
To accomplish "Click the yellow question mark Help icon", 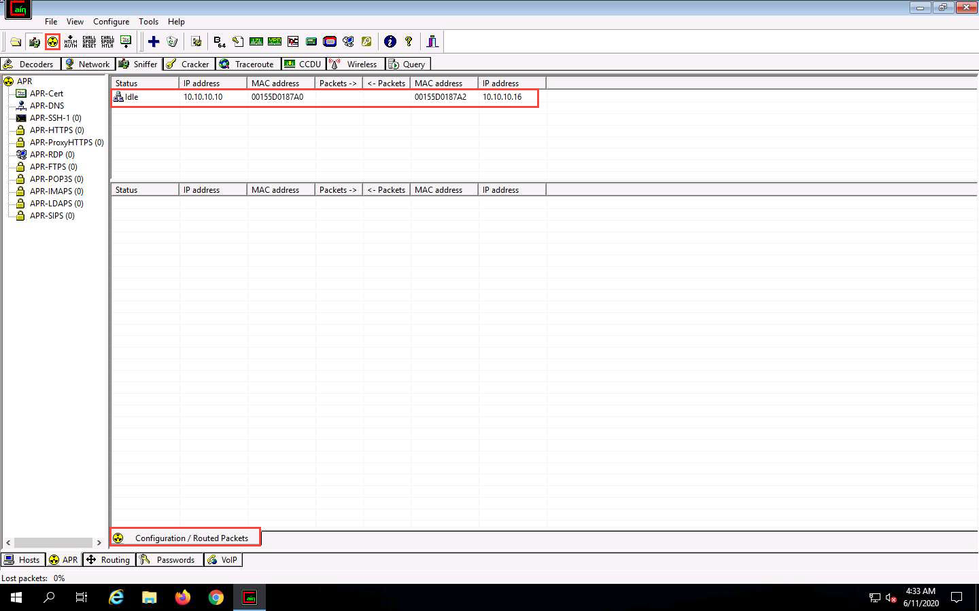I will click(x=409, y=42).
